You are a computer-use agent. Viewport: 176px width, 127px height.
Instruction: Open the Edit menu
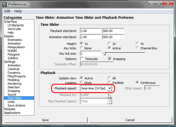[7, 11]
